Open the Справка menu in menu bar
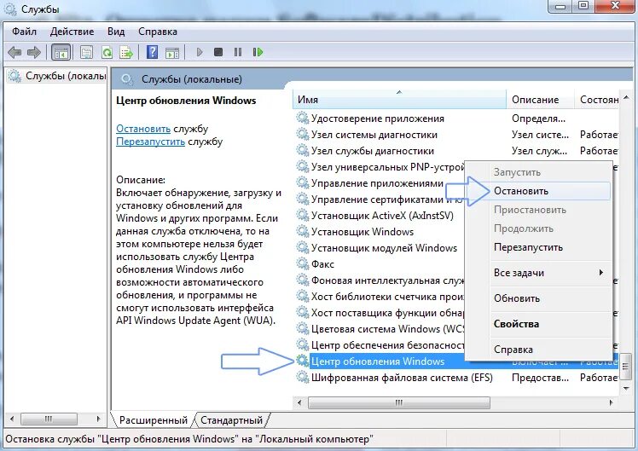638x451 pixels. point(158,32)
